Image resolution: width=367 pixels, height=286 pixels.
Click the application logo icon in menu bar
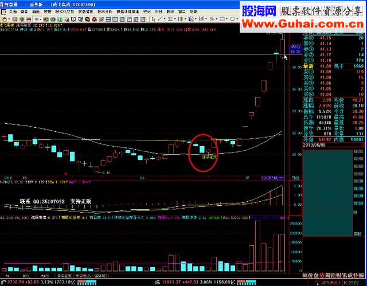[x=3, y=11]
